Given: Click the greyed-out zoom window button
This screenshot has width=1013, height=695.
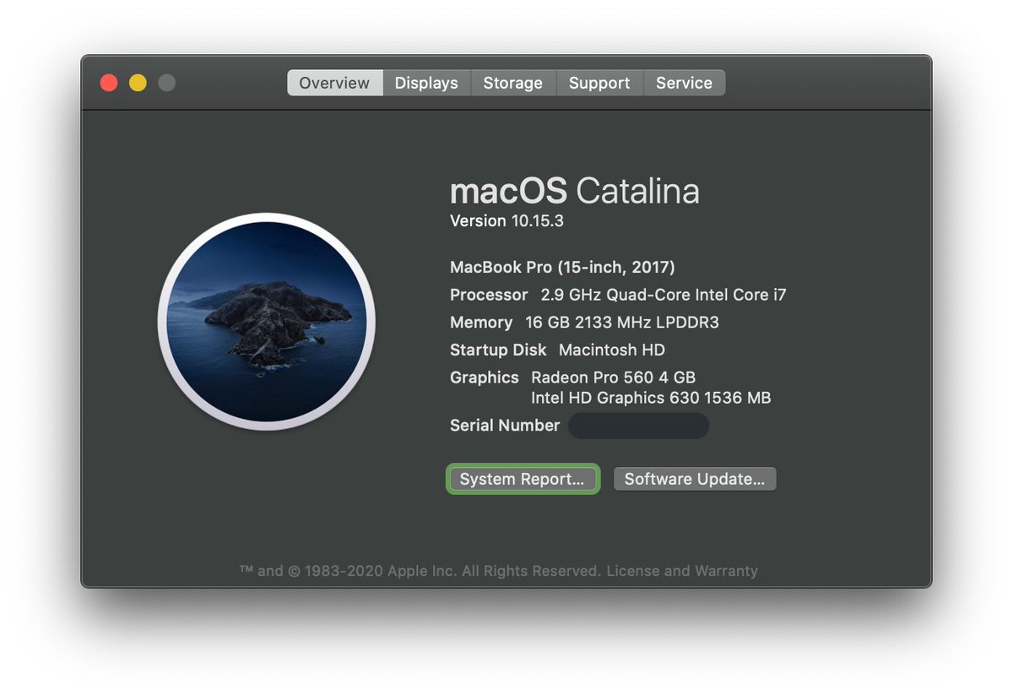Looking at the screenshot, I should tap(167, 83).
